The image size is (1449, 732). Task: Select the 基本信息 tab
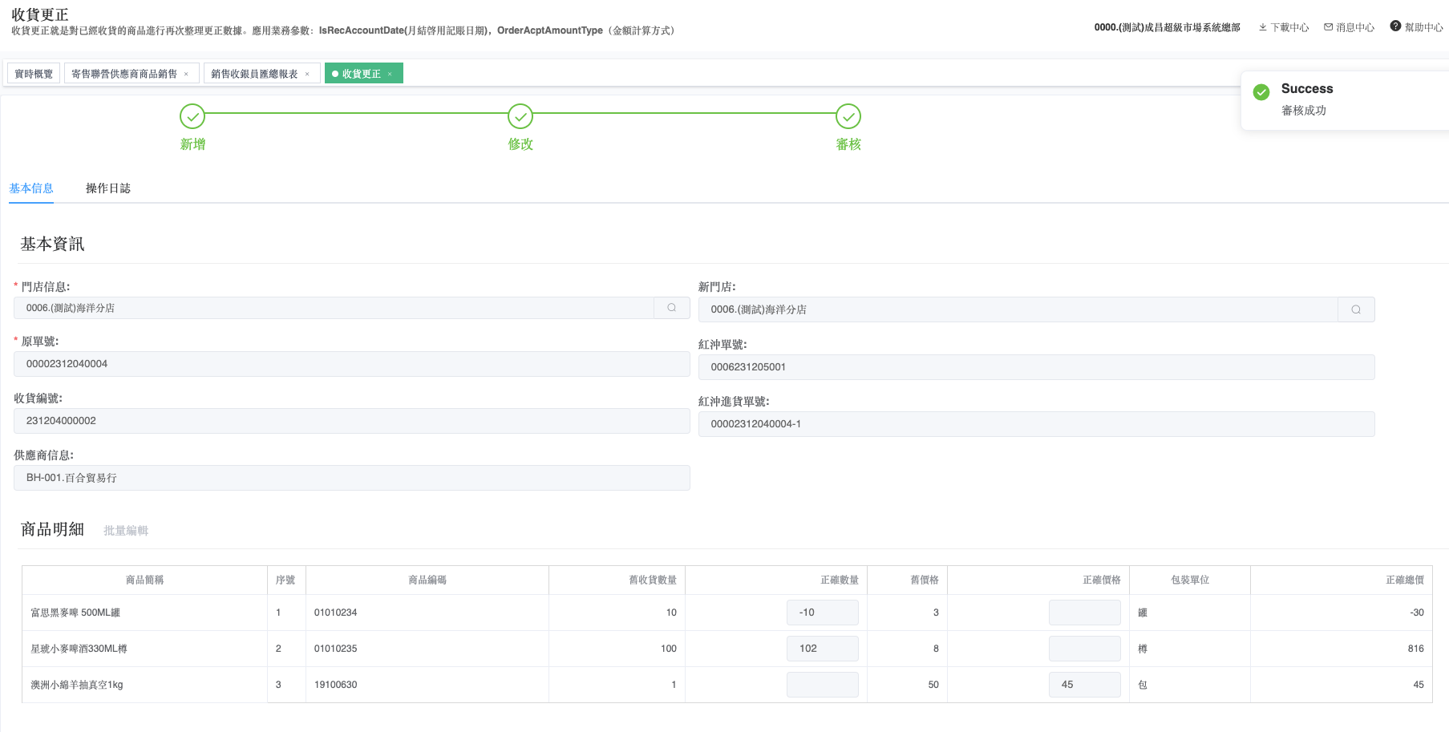(31, 188)
